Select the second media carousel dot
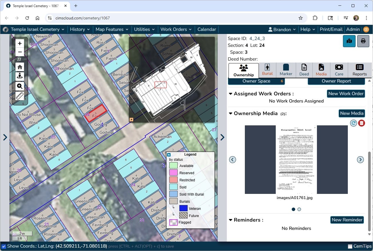 299,209
